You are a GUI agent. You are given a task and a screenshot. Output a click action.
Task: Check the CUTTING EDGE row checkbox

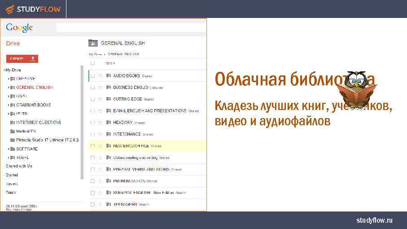(x=93, y=99)
